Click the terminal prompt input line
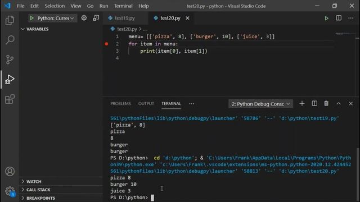This screenshot has height=202, width=360. (x=132, y=198)
